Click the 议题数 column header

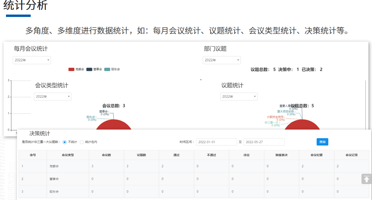tap(141, 155)
